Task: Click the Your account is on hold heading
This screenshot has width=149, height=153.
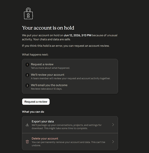Action: [48, 28]
